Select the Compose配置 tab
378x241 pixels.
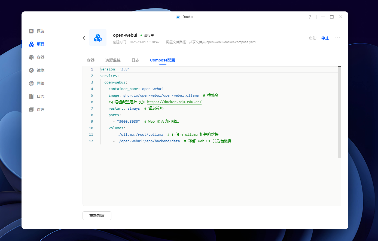coord(163,60)
